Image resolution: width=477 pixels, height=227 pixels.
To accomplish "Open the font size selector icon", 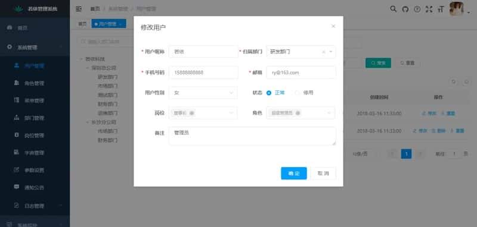I will [441, 10].
